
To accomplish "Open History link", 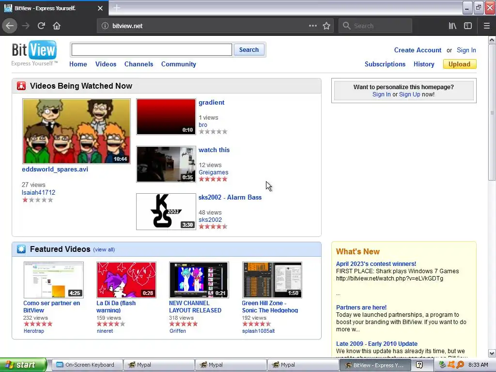I will [x=424, y=64].
